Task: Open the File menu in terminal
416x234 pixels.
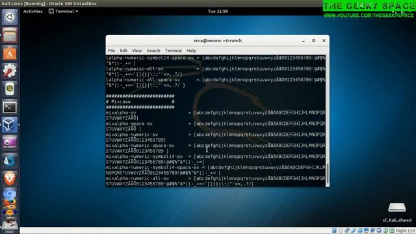Action: (111, 51)
